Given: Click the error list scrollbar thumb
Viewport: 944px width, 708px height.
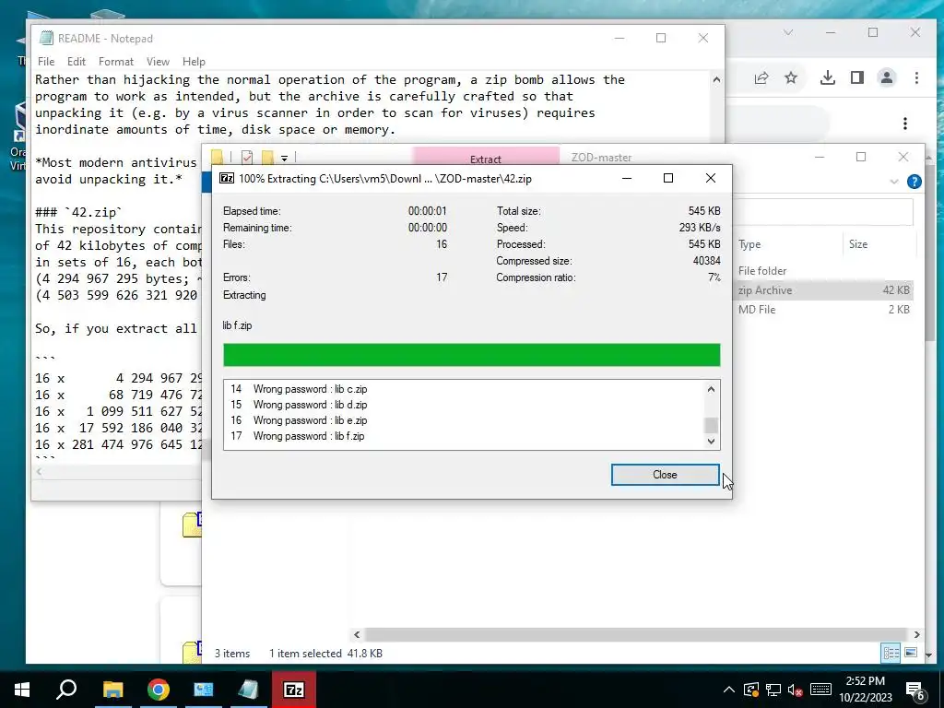Looking at the screenshot, I should (711, 425).
